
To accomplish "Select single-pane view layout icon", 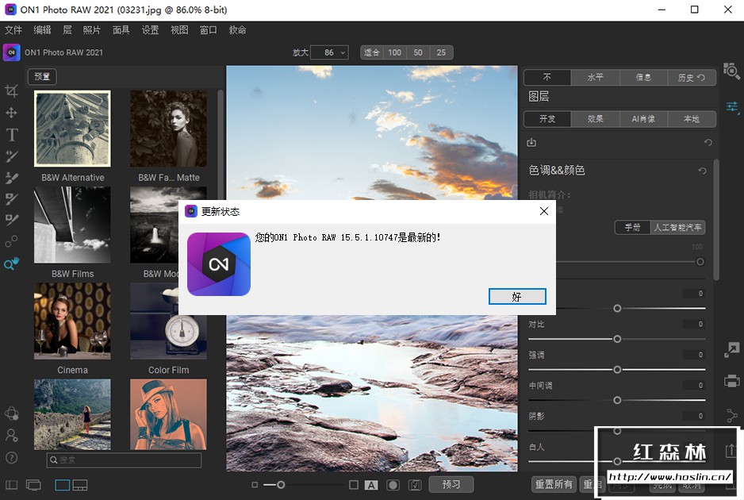I will point(62,485).
